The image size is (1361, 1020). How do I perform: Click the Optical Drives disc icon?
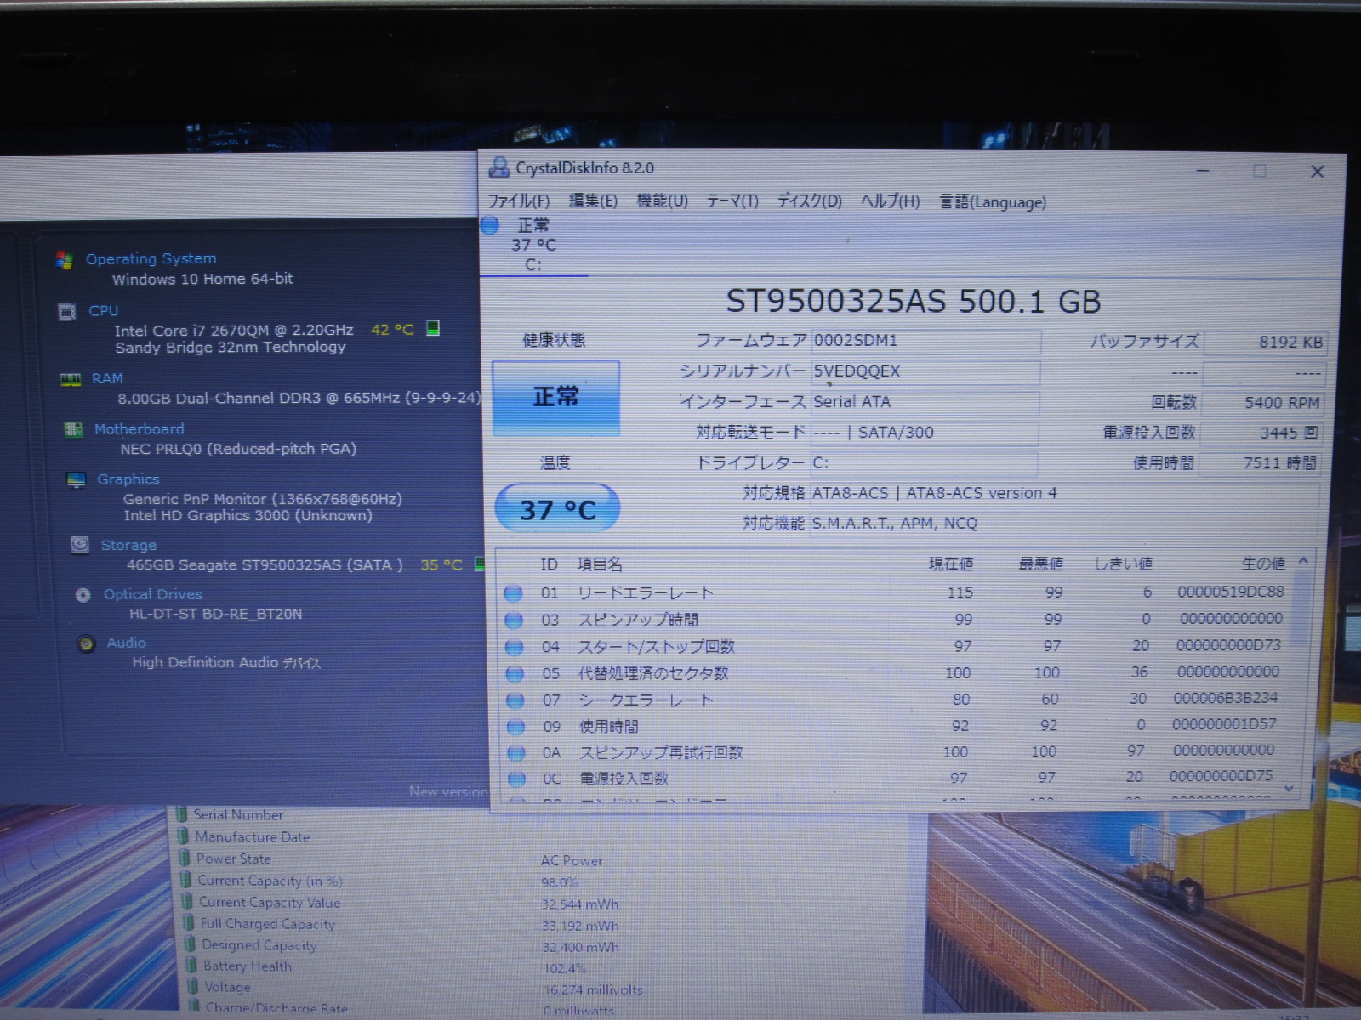83,595
